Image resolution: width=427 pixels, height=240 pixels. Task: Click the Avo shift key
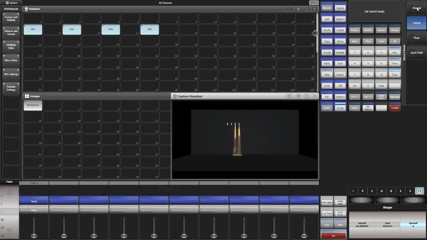coord(395,52)
